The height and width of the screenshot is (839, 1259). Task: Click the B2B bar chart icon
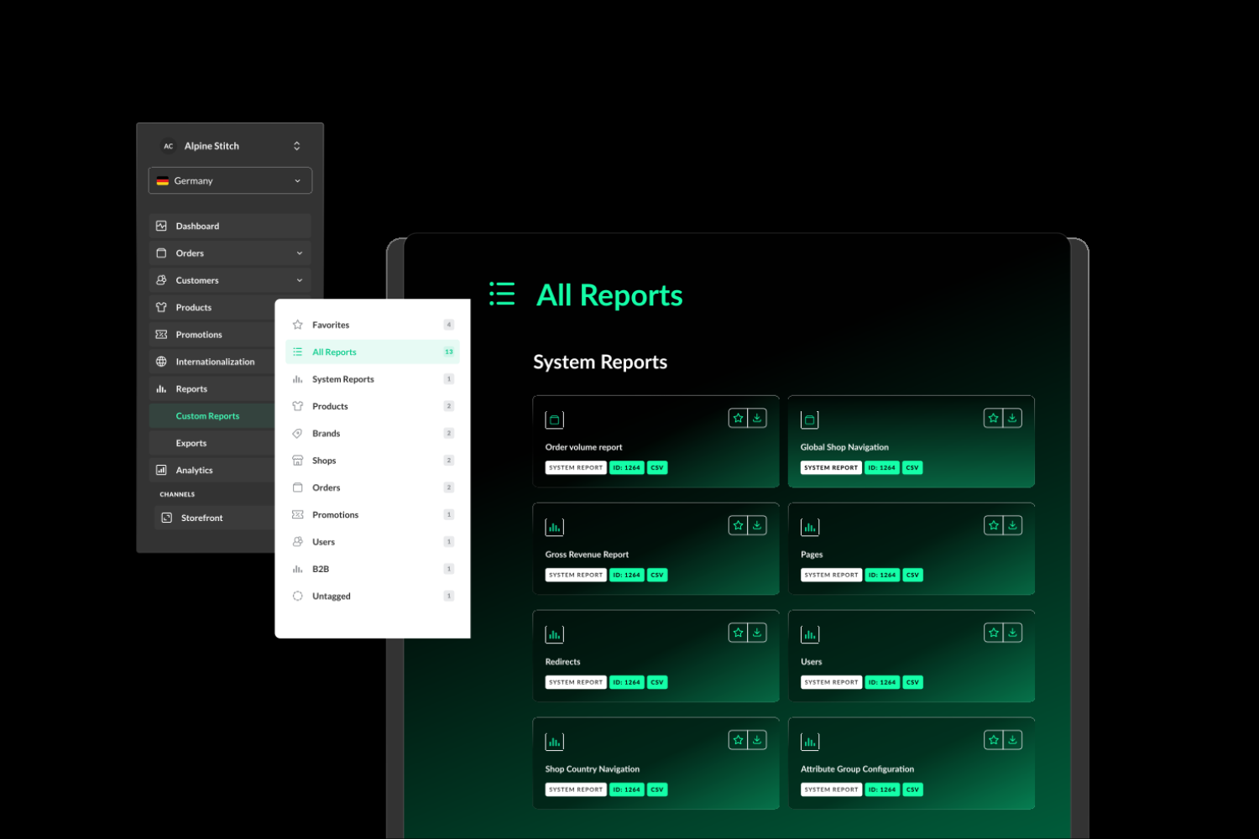coord(297,569)
